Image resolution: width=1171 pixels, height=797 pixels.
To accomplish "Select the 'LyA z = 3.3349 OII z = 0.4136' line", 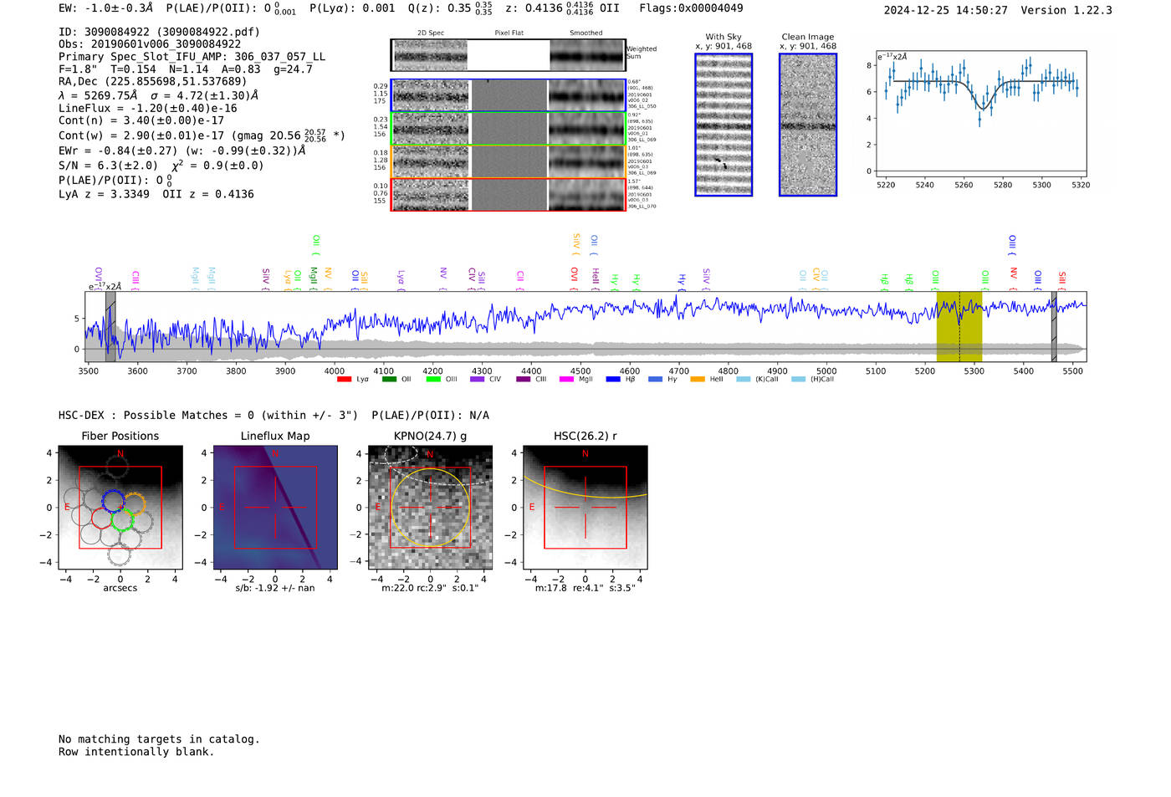I will point(156,194).
